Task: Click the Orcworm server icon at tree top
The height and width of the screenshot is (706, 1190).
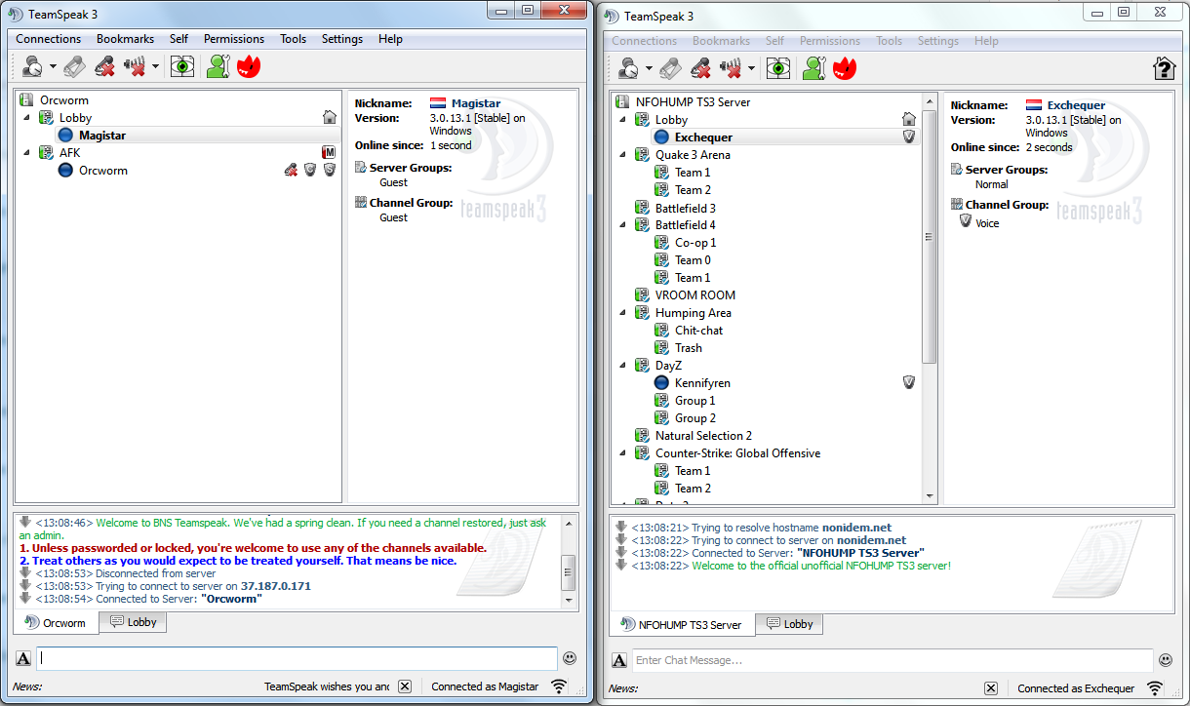Action: point(26,99)
